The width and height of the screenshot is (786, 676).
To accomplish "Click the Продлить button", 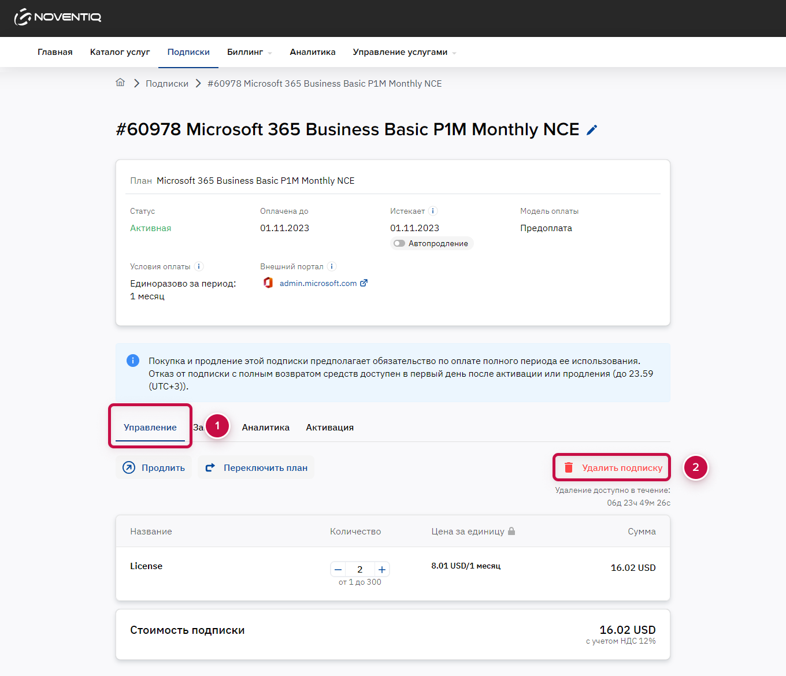I will [x=154, y=467].
